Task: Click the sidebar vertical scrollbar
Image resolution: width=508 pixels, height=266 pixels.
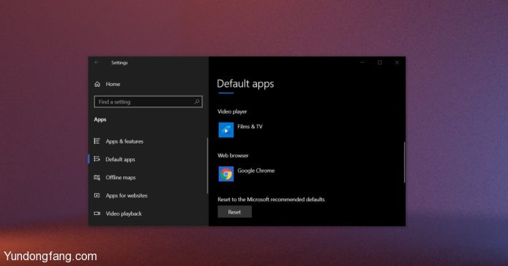Action: (x=207, y=165)
